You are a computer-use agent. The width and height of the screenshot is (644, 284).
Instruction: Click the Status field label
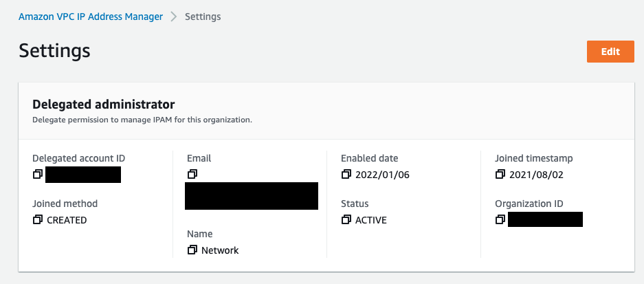coord(355,203)
